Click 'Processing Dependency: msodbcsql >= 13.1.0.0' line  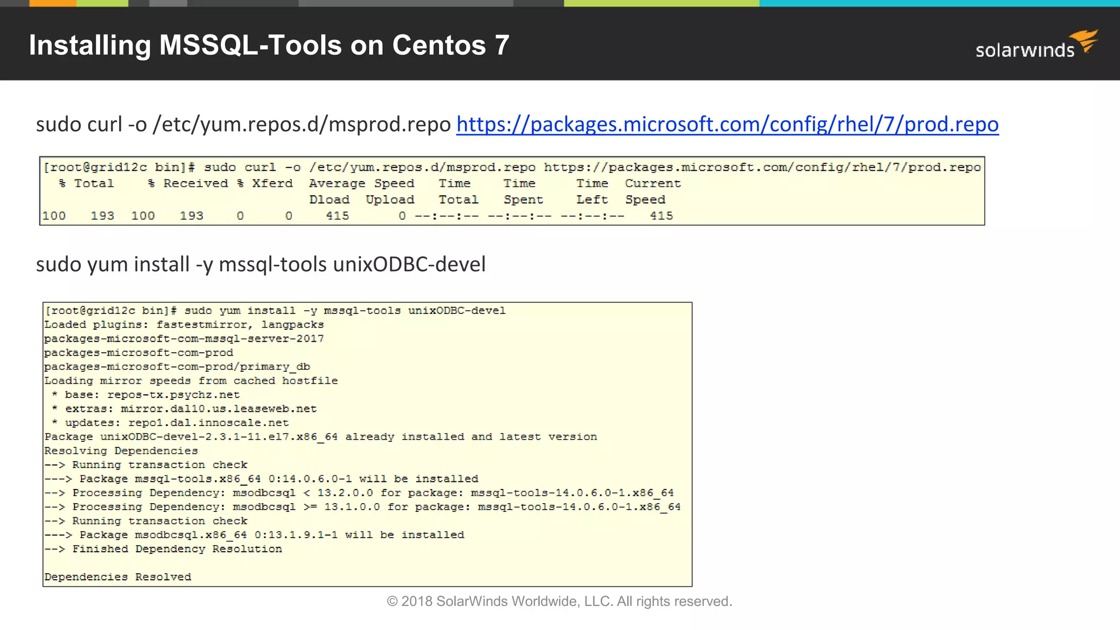coord(363,507)
